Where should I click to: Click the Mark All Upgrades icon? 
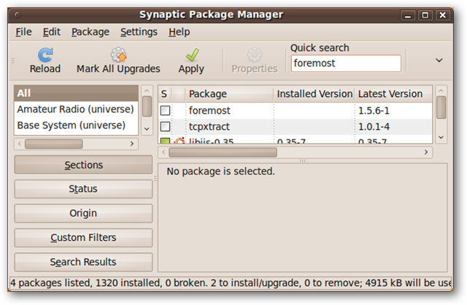click(118, 55)
